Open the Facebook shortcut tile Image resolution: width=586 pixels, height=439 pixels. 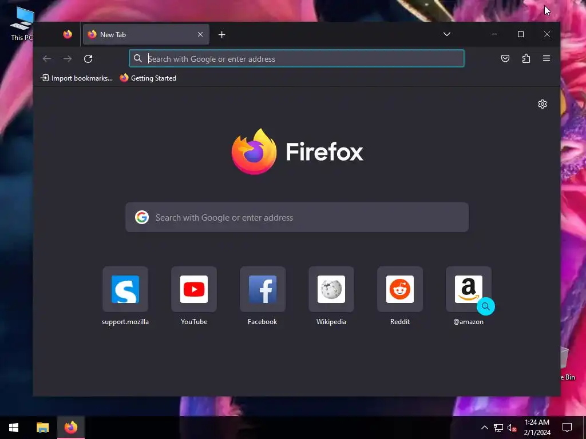point(263,289)
